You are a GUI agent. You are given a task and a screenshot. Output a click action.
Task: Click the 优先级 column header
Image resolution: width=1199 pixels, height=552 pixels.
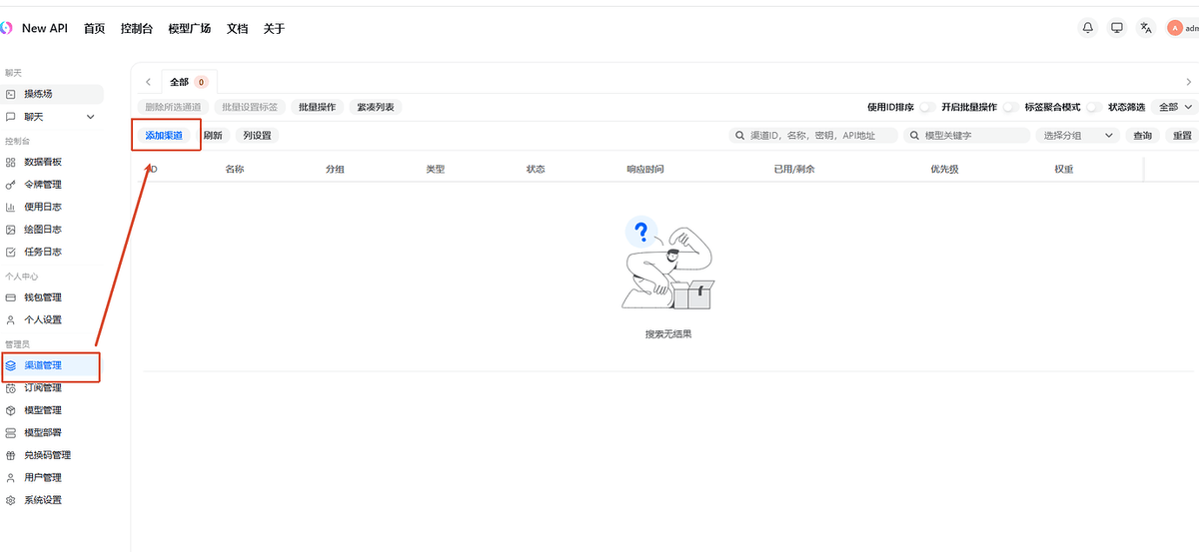coord(944,170)
